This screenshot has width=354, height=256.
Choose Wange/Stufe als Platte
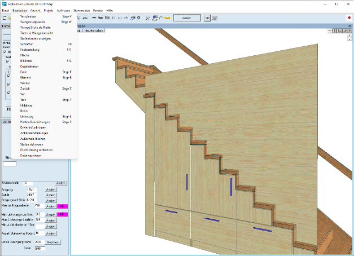tap(44, 27)
